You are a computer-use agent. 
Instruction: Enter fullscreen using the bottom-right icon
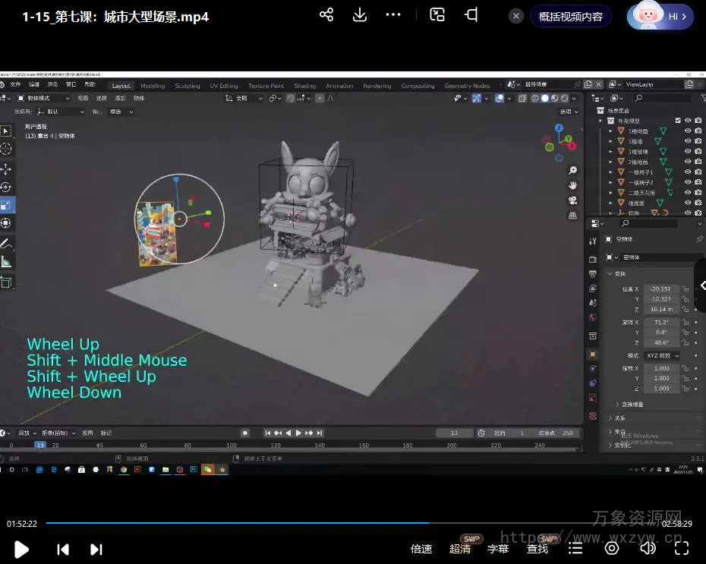[x=682, y=548]
